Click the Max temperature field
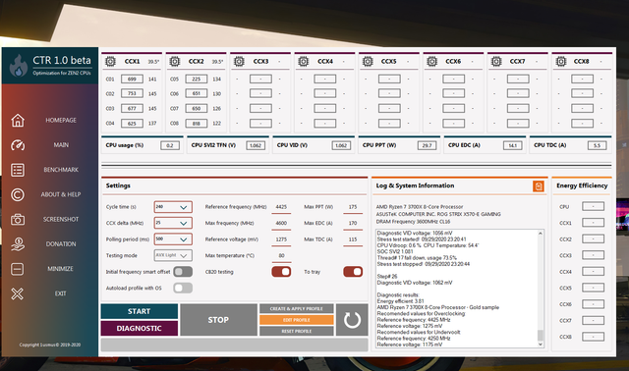629x371 pixels. (x=281, y=255)
